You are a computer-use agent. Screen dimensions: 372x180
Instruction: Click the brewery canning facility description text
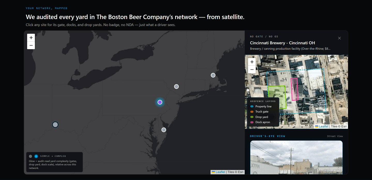290,49
